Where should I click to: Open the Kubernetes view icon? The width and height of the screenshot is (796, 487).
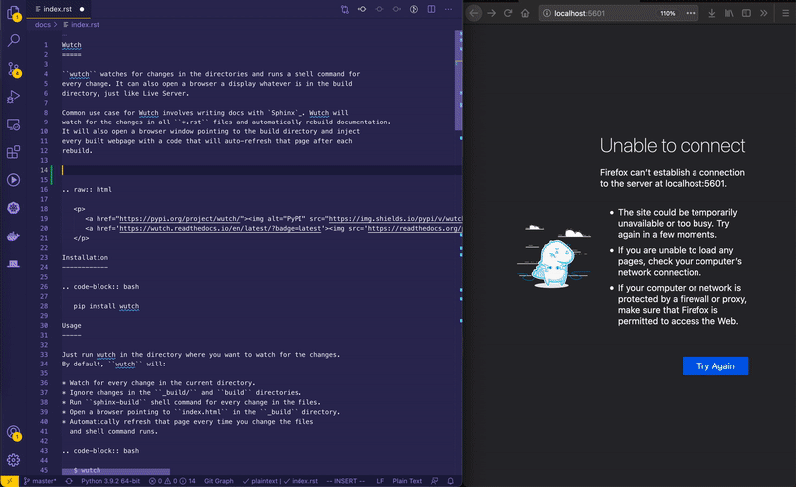[14, 208]
